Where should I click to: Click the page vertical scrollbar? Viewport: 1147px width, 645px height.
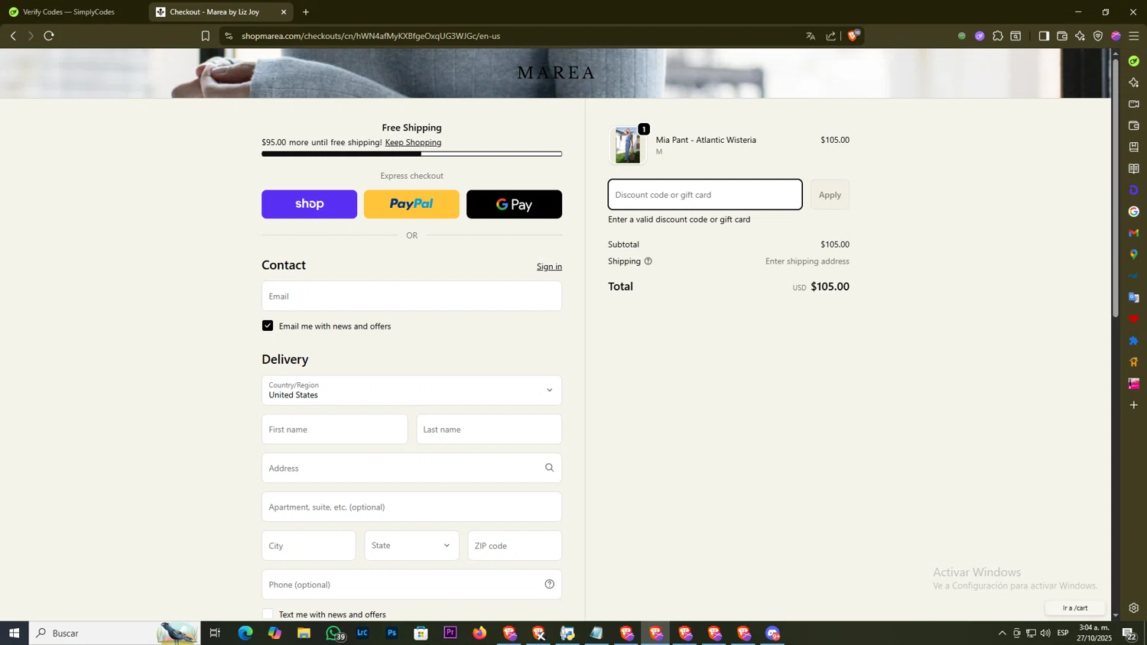point(1116,187)
